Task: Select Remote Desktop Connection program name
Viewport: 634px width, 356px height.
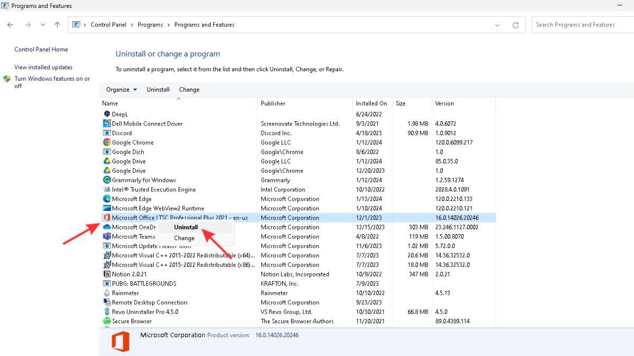Action: (x=150, y=303)
